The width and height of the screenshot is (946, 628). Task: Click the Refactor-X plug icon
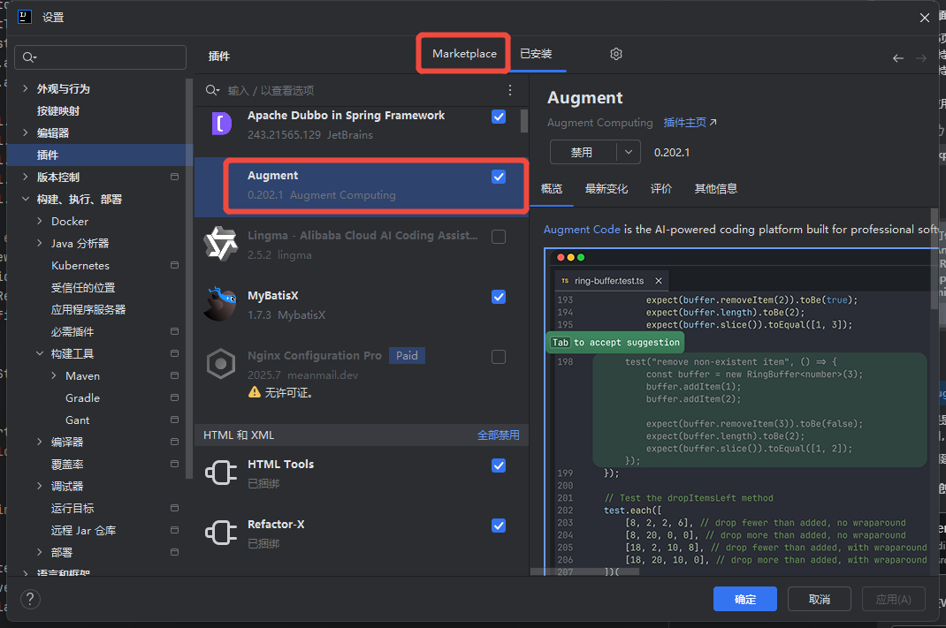point(221,533)
